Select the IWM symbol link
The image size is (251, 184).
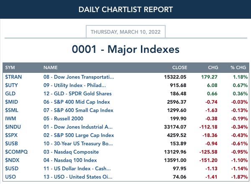tap(10, 119)
